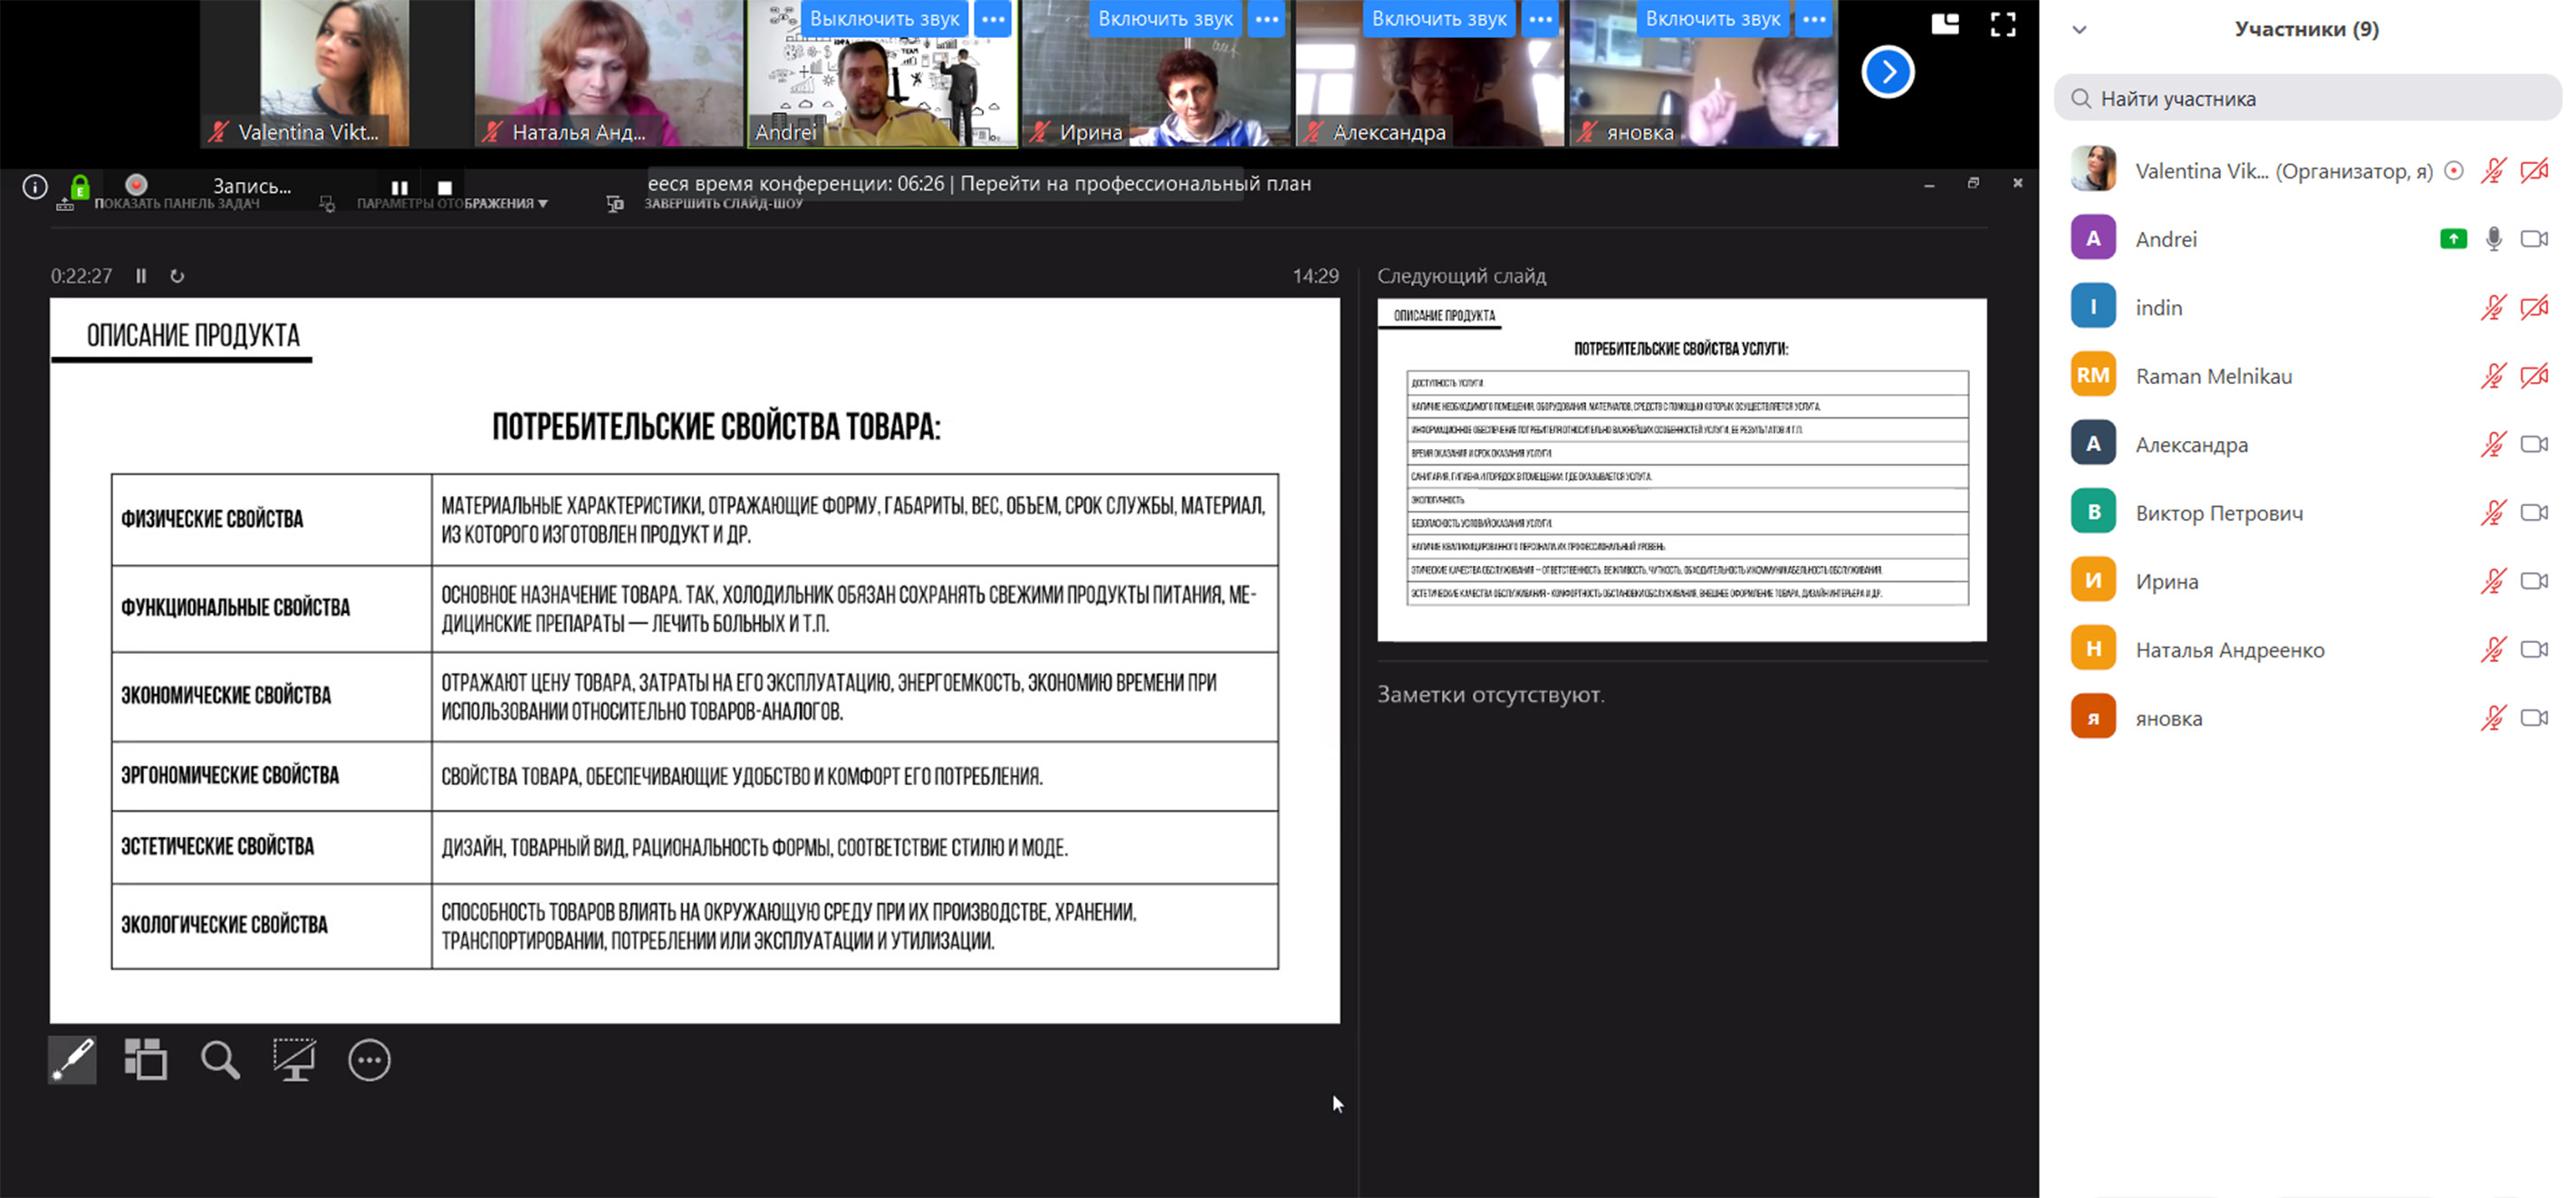Select participant row яновка

[2308, 718]
